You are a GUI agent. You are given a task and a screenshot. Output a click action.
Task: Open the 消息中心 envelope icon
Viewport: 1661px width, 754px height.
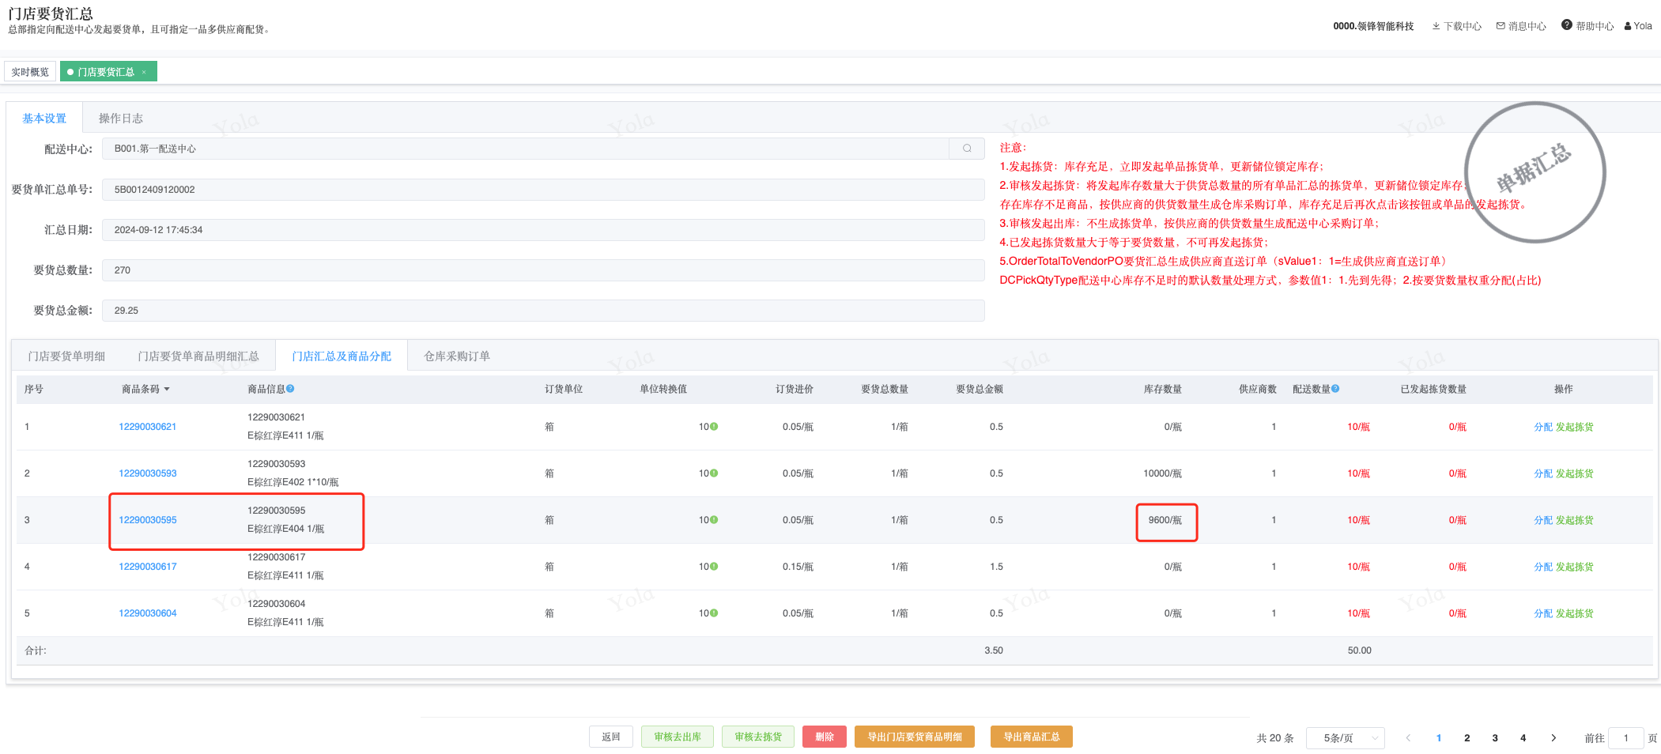(x=1501, y=26)
